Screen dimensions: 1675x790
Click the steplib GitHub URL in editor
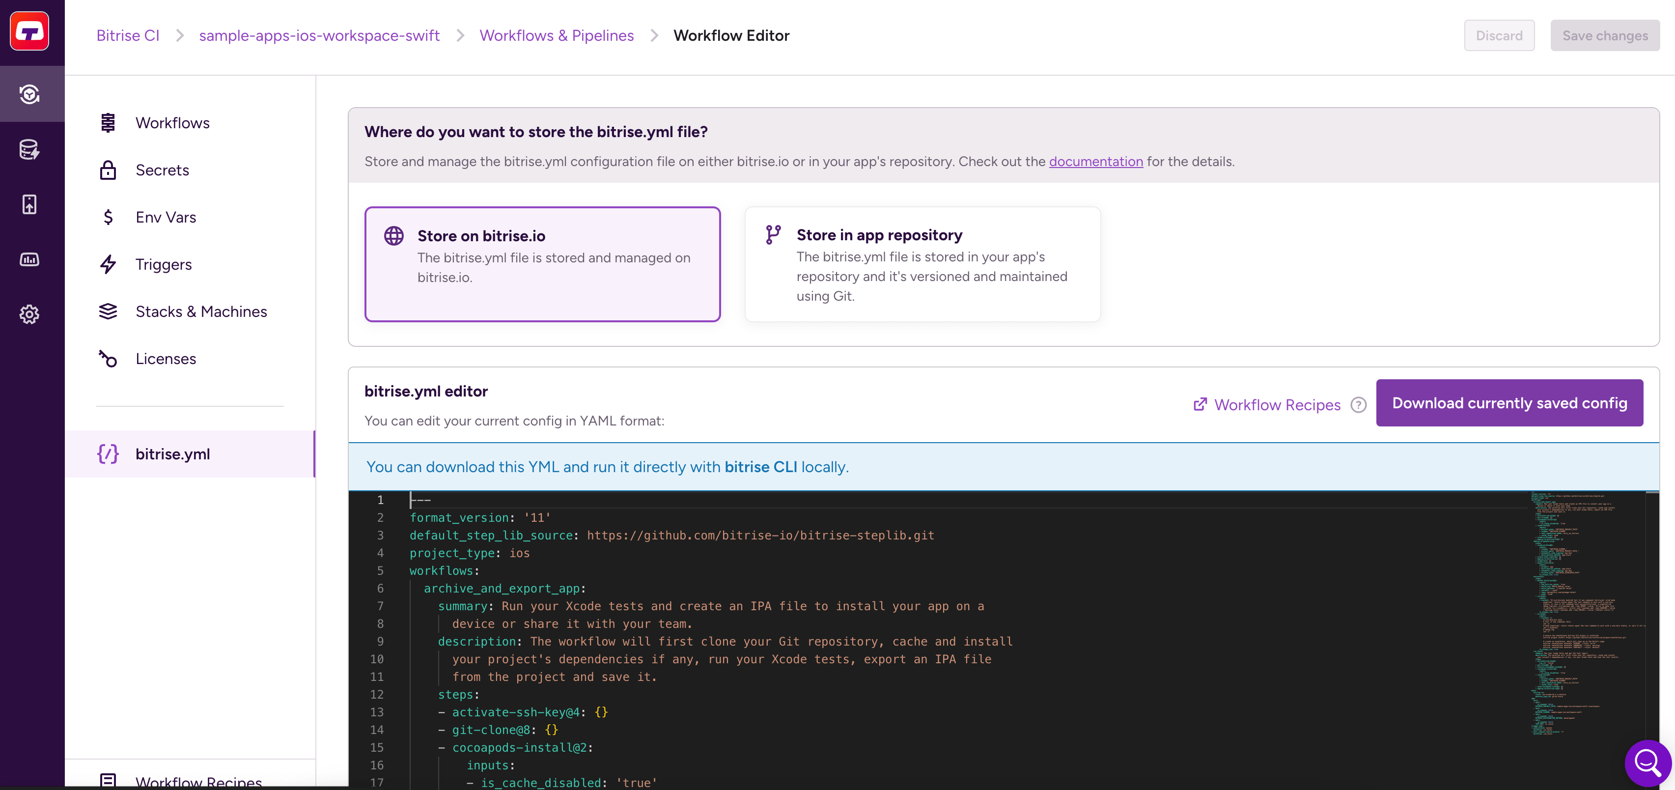pos(760,535)
